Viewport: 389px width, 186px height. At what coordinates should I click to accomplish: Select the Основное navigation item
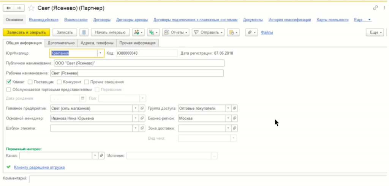coord(14,20)
